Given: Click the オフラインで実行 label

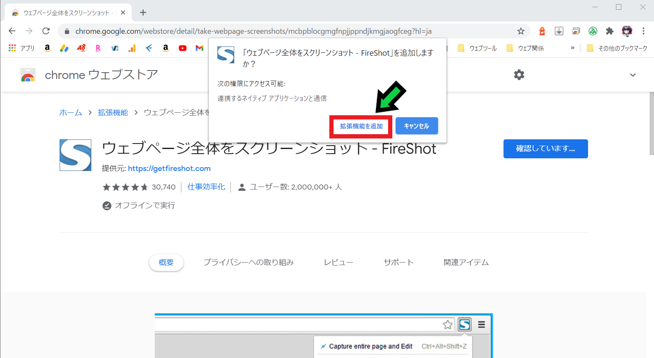Looking at the screenshot, I should click(145, 205).
